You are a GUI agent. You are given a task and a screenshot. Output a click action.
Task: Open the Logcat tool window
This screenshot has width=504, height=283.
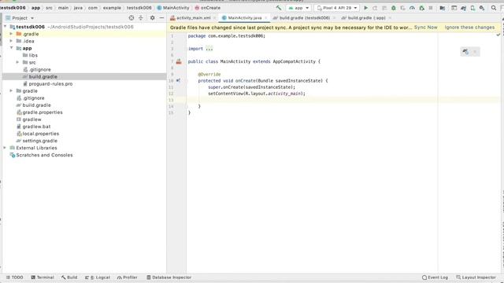98,277
